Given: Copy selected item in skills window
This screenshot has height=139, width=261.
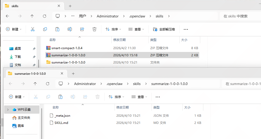Looking at the screenshot, I should click(x=45, y=29).
